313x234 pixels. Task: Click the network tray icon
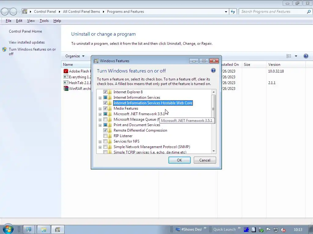tap(275, 230)
